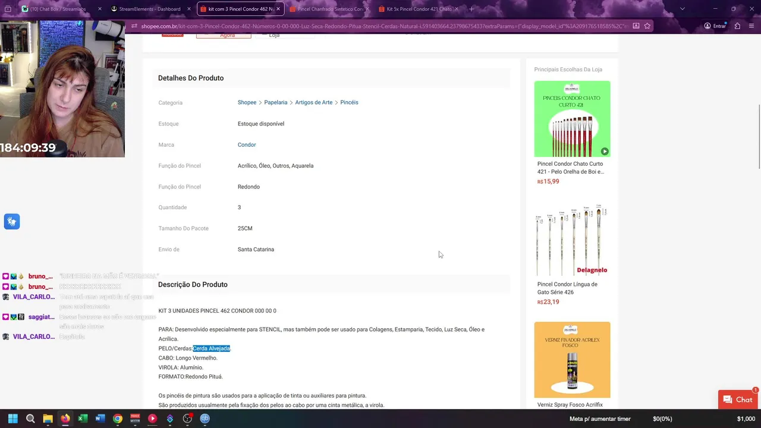Open Pincel Condor Língua de Gato image
The height and width of the screenshot is (428, 761).
tap(572, 239)
